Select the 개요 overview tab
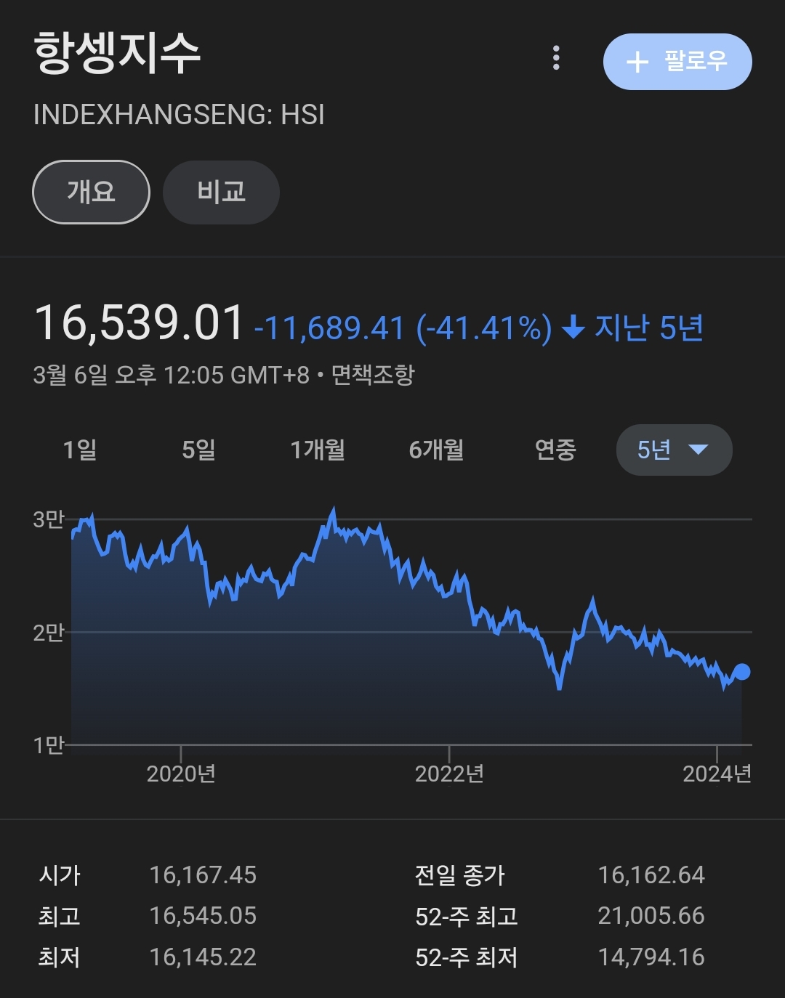 click(x=91, y=192)
